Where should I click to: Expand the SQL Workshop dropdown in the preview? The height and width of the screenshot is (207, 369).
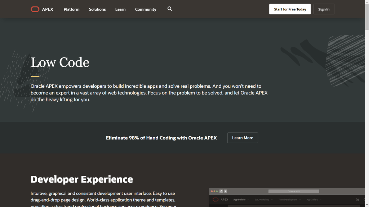264,199
